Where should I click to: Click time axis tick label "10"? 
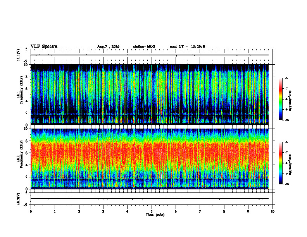coord(273,211)
